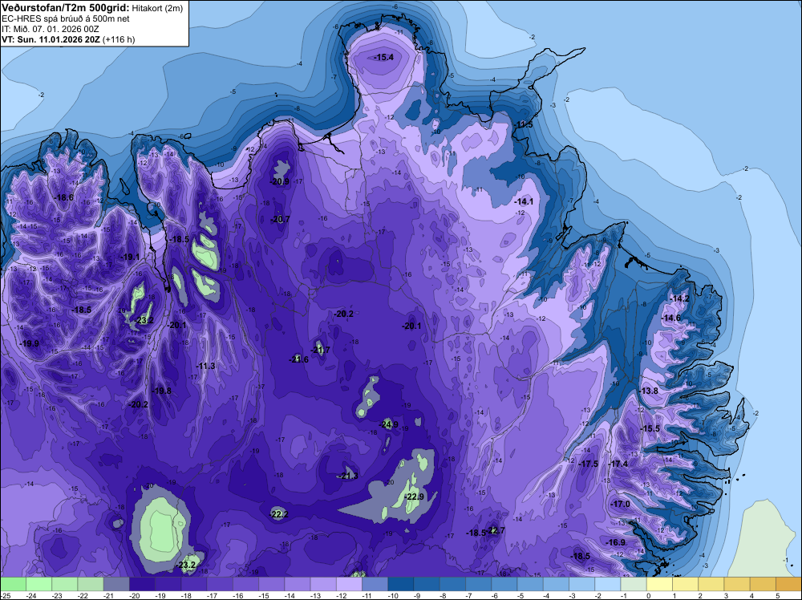
Task: Click the pale green -1 legend swatch
Action: click(634, 584)
